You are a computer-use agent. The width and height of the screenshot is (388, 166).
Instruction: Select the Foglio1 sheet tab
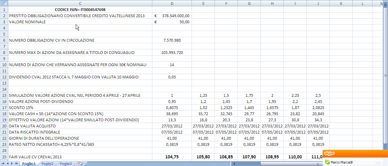pos(29,164)
